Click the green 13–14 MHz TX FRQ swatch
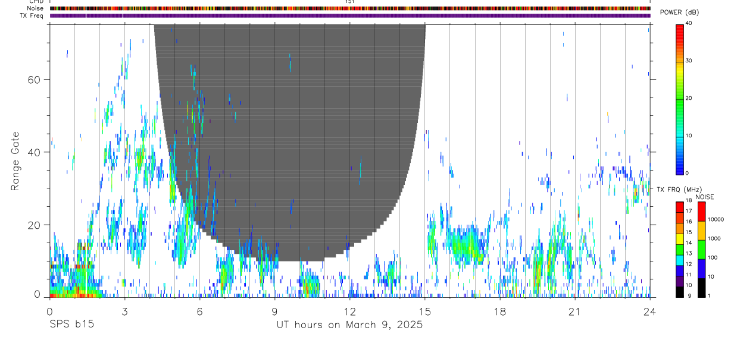This screenshot has height=337, width=731. (679, 249)
